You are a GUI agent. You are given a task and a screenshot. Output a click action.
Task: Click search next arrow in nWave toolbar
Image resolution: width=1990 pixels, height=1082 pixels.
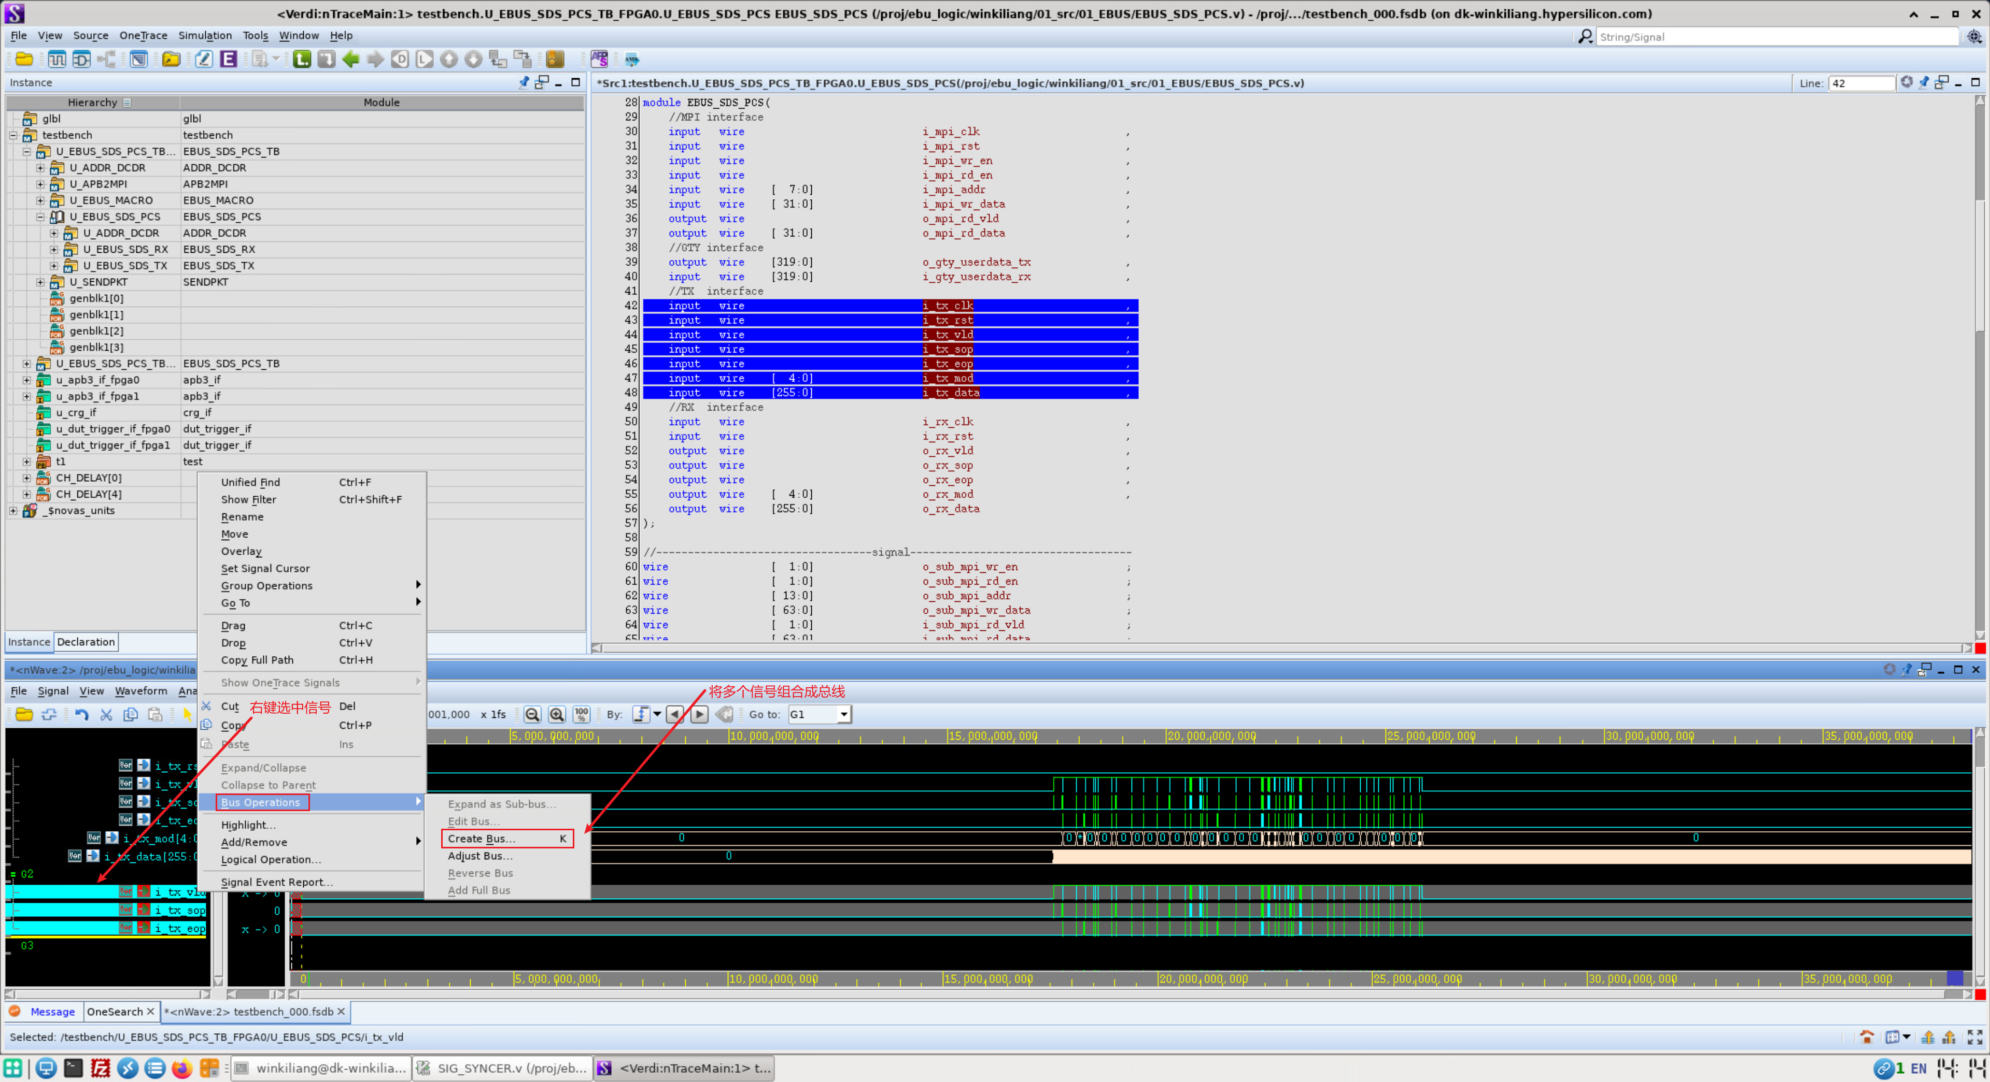[x=699, y=715]
